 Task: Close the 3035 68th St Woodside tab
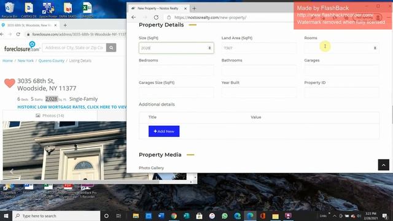click(55, 25)
